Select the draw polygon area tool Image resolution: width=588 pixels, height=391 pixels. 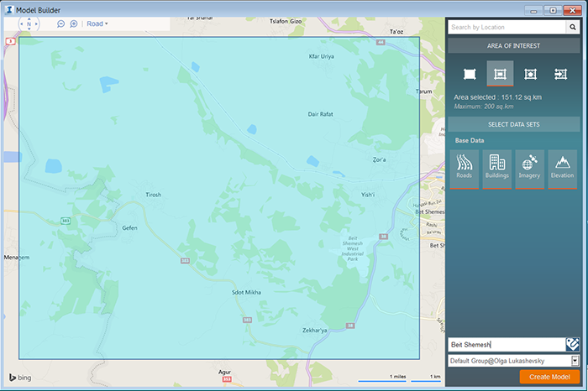(530, 74)
